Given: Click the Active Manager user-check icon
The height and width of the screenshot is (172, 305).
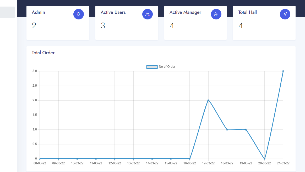Looking at the screenshot, I should pyautogui.click(x=216, y=14).
